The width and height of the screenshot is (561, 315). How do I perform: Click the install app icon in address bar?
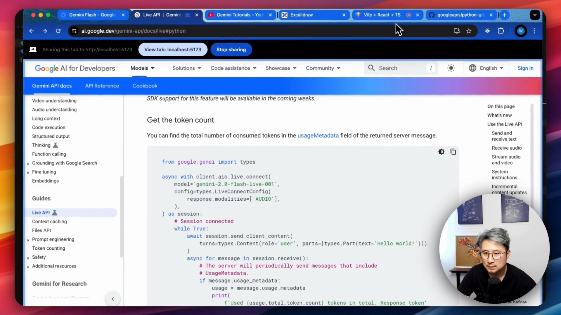(x=457, y=31)
